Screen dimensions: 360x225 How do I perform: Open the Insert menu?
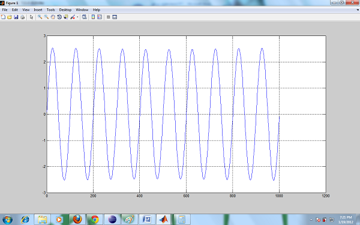38,10
